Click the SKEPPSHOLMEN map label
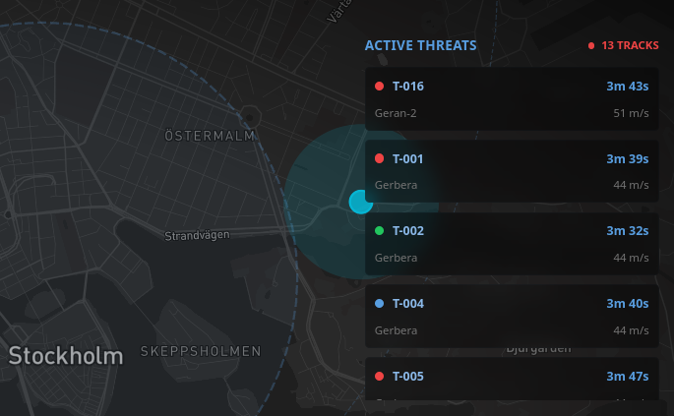Viewport: 674px width, 416px height. click(201, 351)
